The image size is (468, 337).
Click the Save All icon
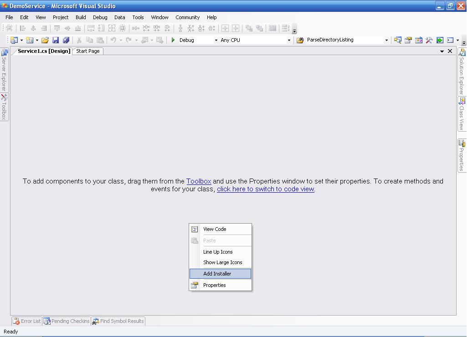(x=66, y=40)
